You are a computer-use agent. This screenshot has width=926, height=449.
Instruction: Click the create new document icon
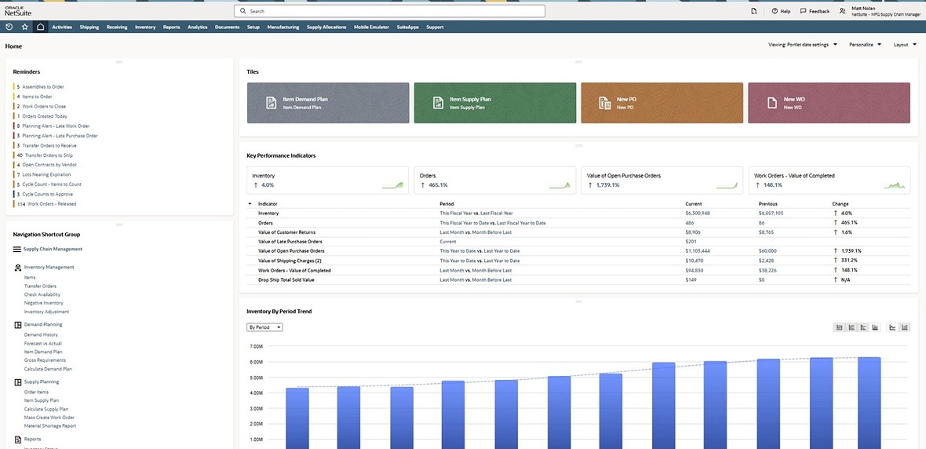pos(753,11)
